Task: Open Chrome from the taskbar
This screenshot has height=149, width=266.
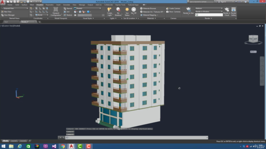Action: click(x=63, y=146)
